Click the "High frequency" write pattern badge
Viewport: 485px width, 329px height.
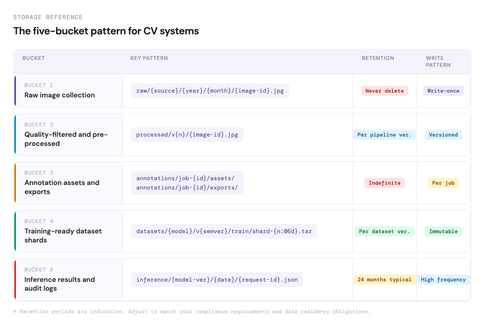[x=443, y=280]
